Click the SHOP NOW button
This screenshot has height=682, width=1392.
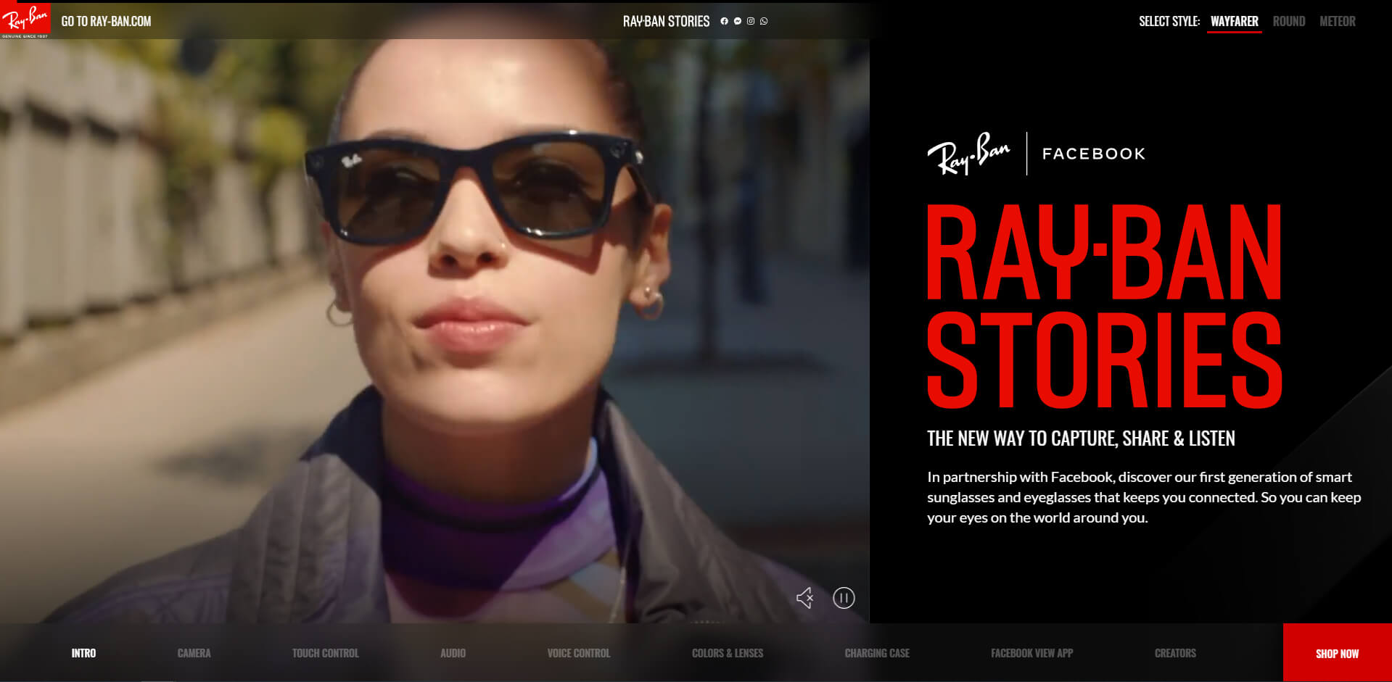(x=1337, y=652)
